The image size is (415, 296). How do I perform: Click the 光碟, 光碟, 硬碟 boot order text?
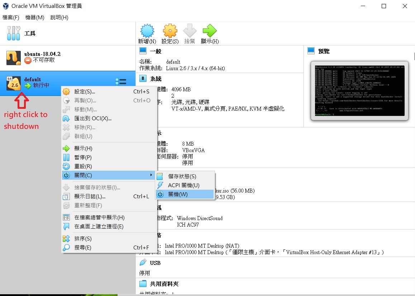190,102
